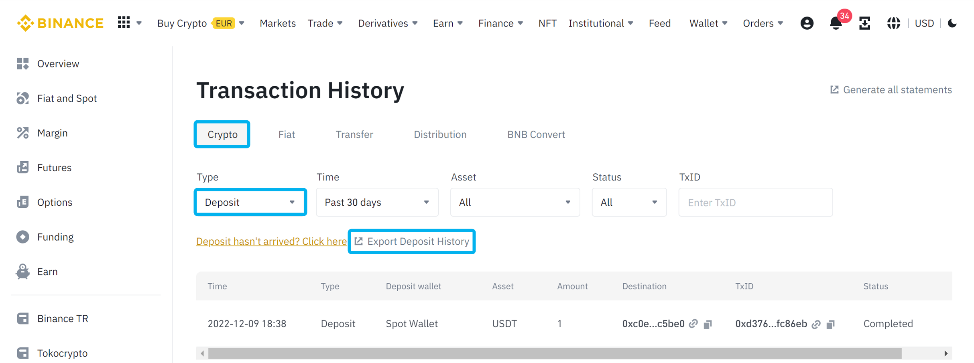The height and width of the screenshot is (363, 974).
Task: Click the download app icon
Action: tap(864, 23)
